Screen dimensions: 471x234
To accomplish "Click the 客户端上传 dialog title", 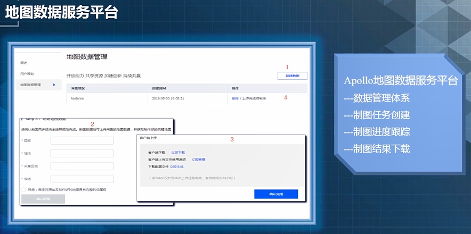I will [x=149, y=138].
